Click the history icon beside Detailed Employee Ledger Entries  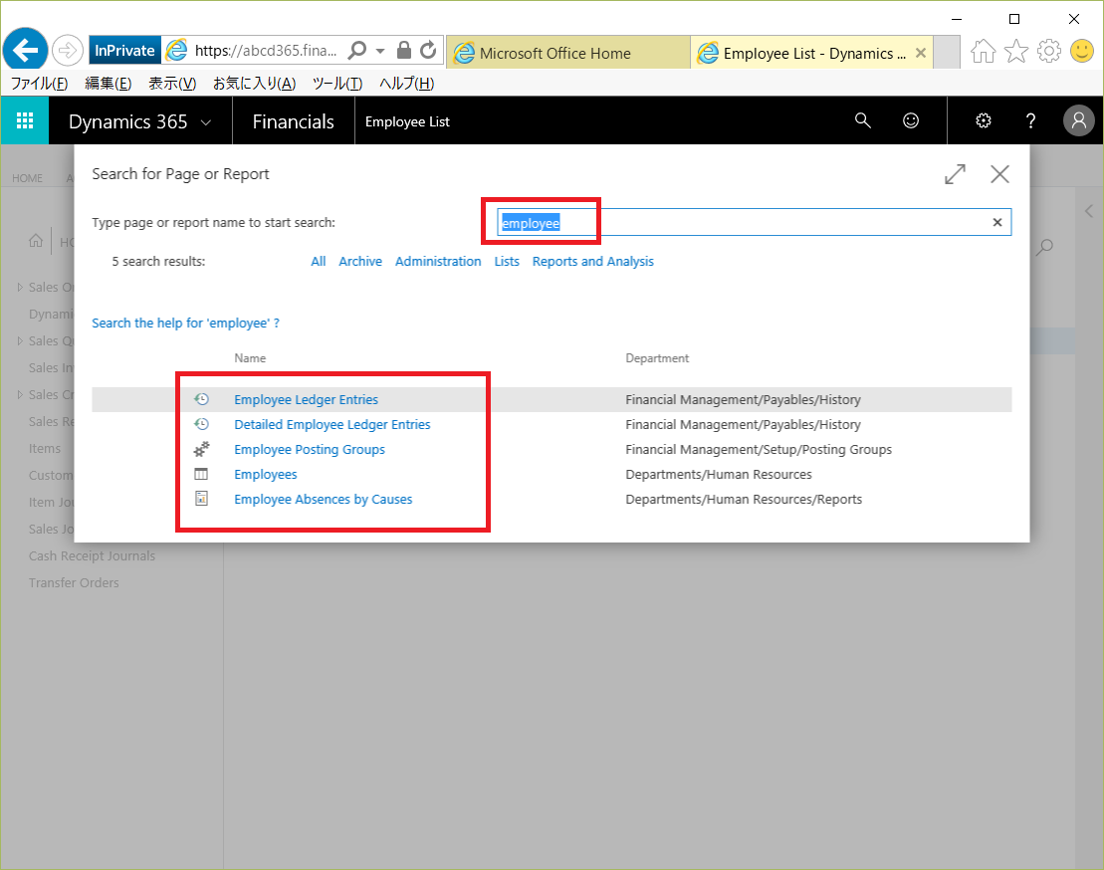[x=201, y=424]
